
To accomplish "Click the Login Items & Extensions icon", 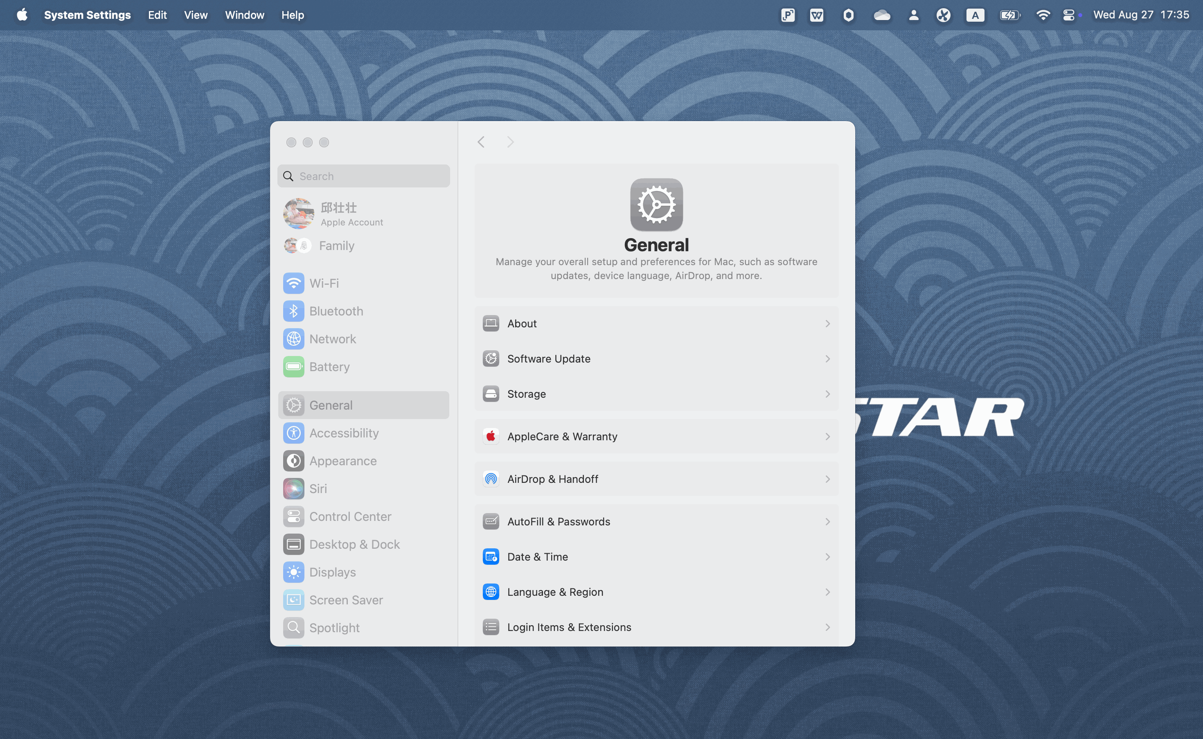I will coord(491,626).
